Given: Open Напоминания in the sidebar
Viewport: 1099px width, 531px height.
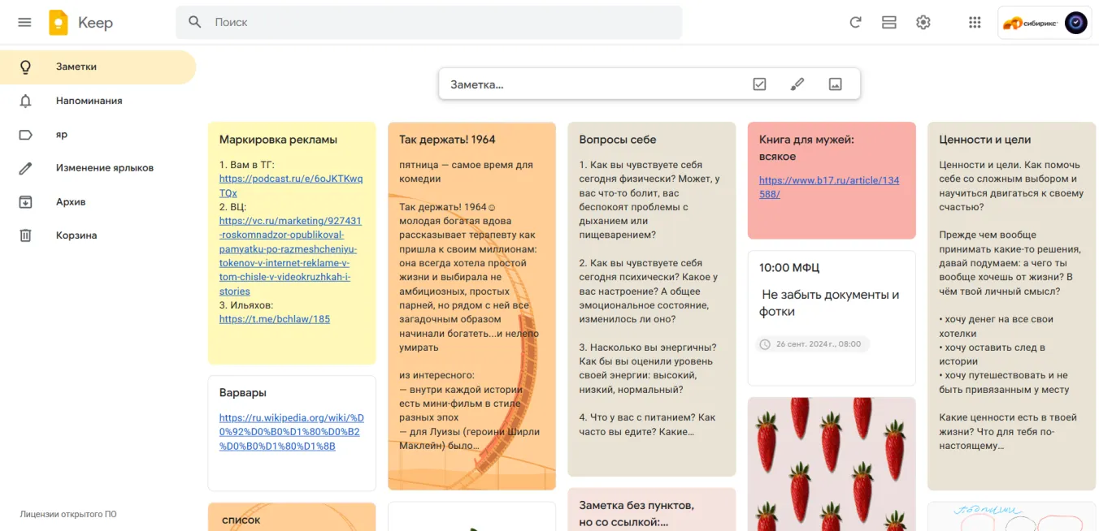Looking at the screenshot, I should point(89,101).
